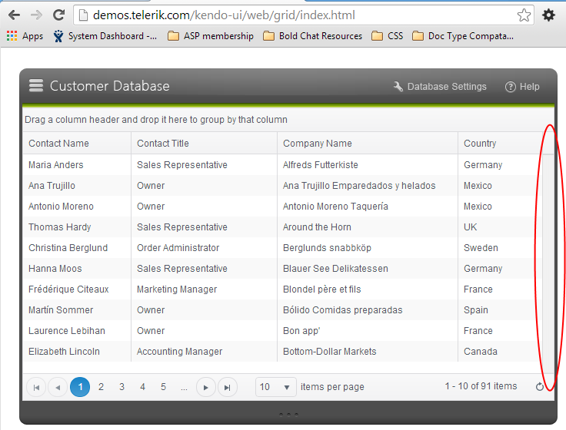Select the Maria Anders contact cell
The height and width of the screenshot is (430, 566).
tap(56, 165)
